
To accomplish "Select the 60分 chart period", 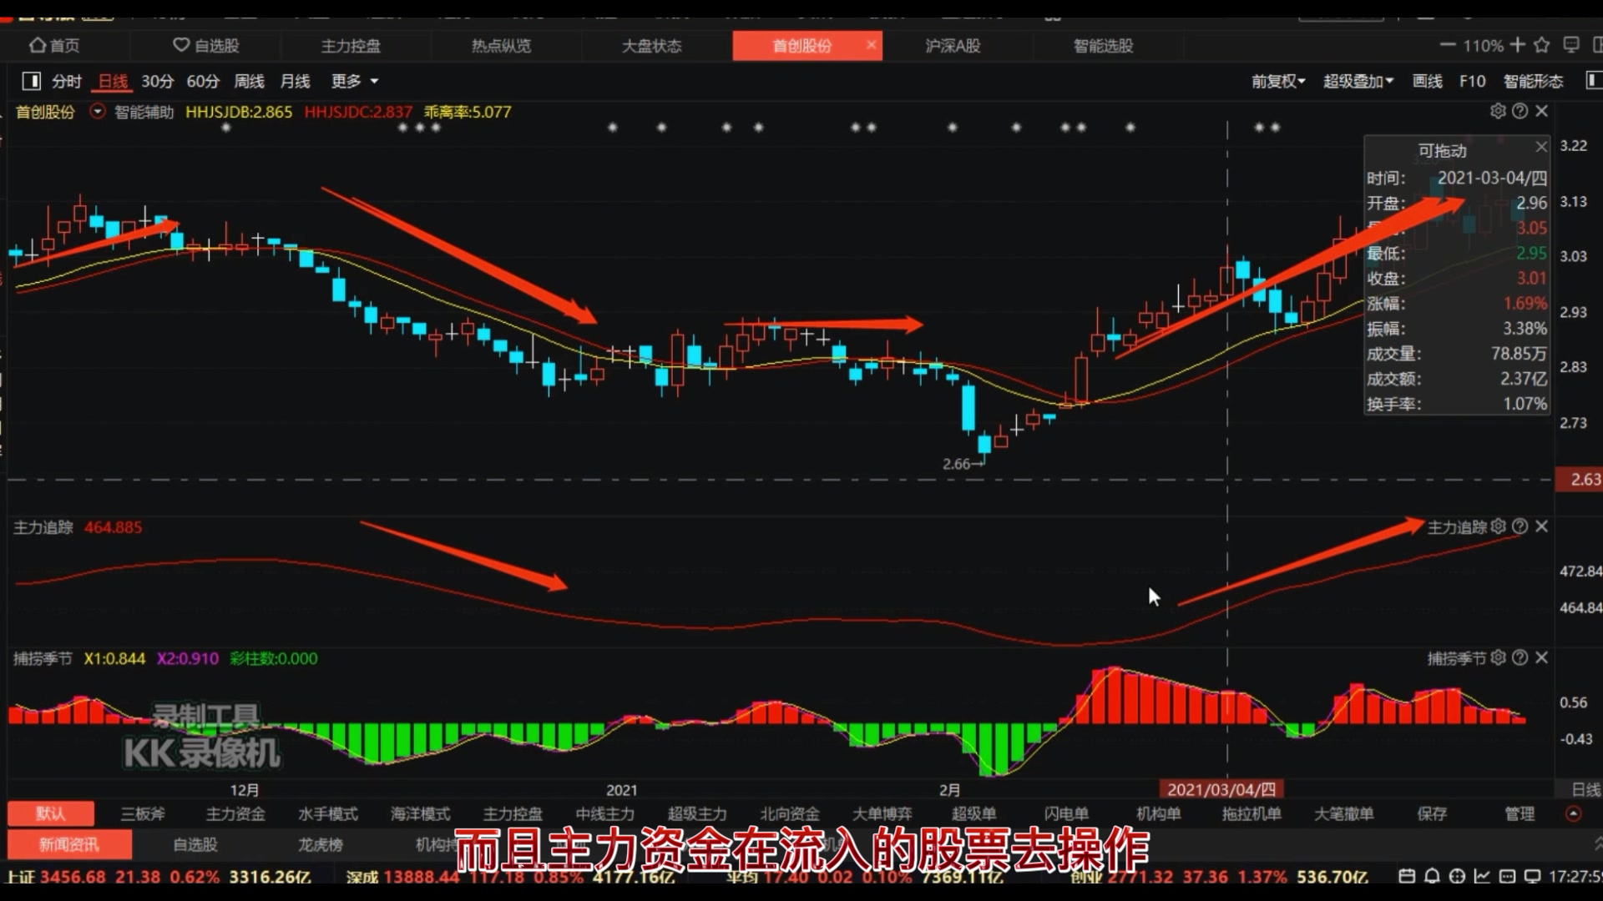I will coord(203,81).
